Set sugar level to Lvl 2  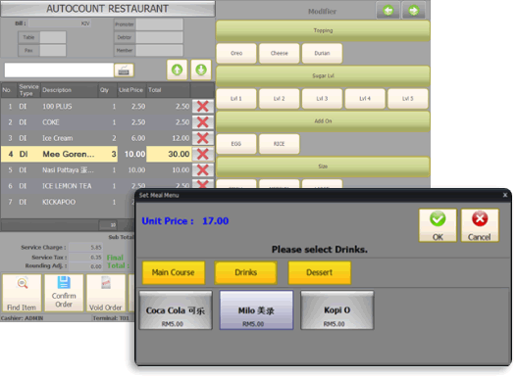[280, 99]
